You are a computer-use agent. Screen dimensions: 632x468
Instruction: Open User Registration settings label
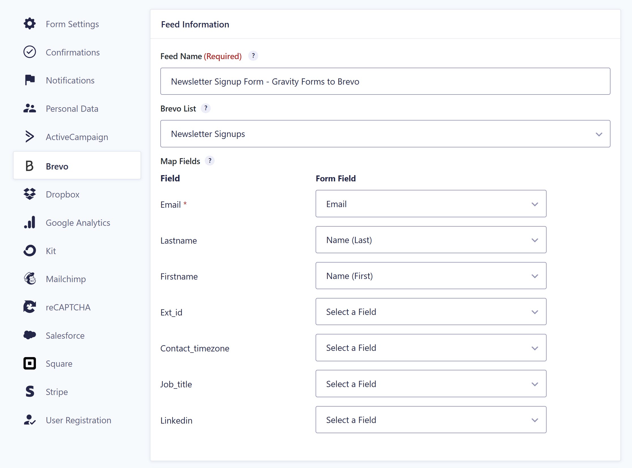point(79,420)
